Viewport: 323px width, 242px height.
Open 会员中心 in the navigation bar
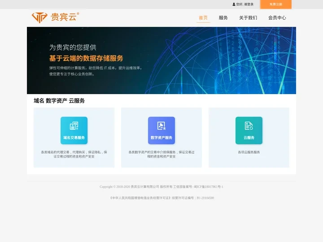click(x=277, y=17)
